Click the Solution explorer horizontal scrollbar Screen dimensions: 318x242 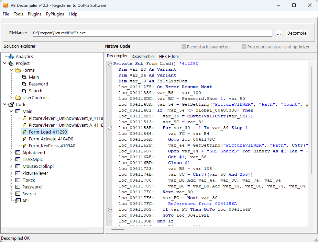pyautogui.click(x=49, y=230)
